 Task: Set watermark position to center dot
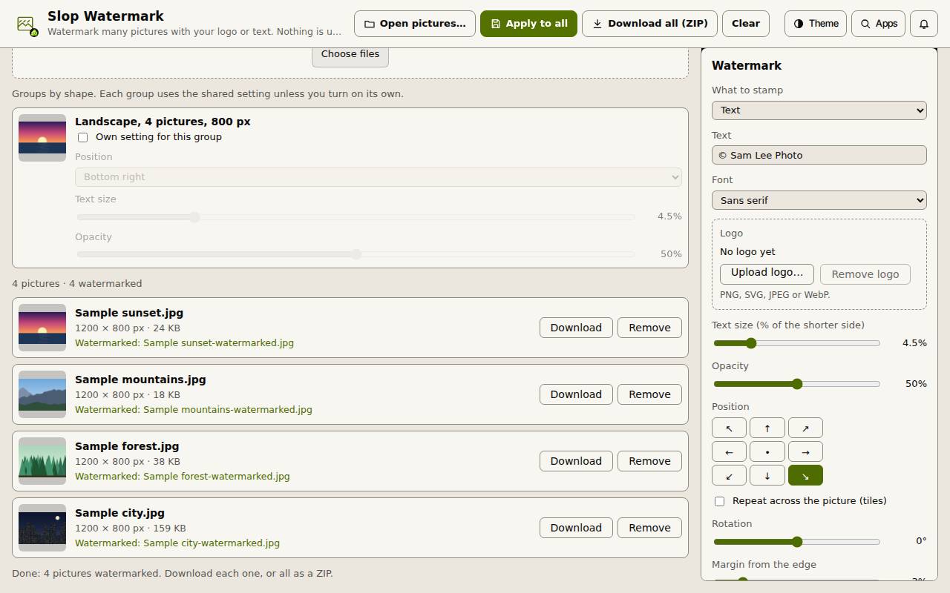(767, 451)
